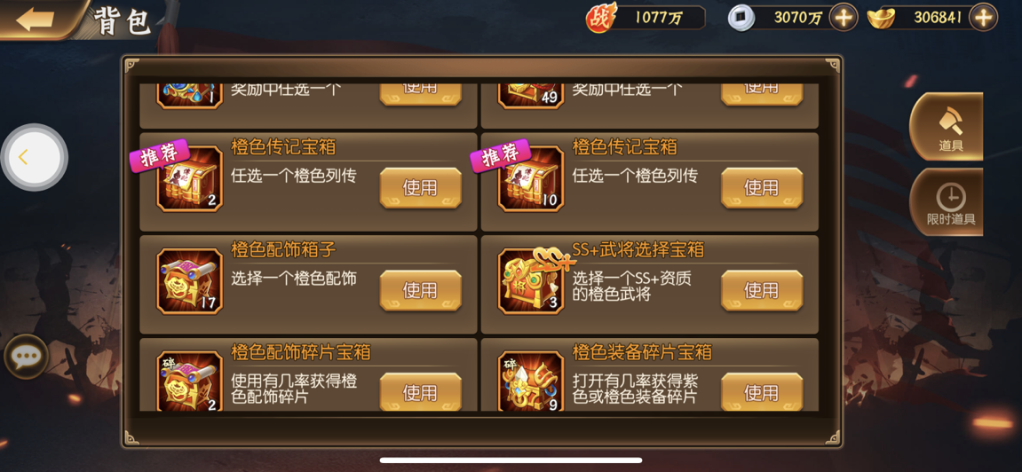
Task: Select the 橙色配饰碎片宝箱 item icon
Action: click(190, 382)
